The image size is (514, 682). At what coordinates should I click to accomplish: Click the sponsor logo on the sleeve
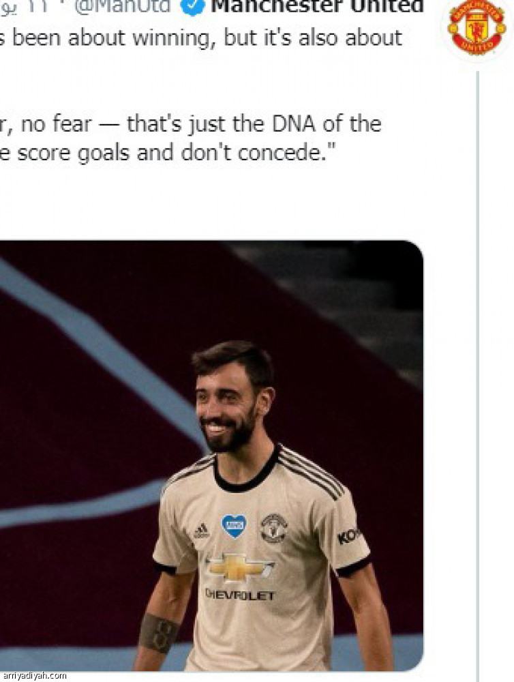pyautogui.click(x=349, y=537)
